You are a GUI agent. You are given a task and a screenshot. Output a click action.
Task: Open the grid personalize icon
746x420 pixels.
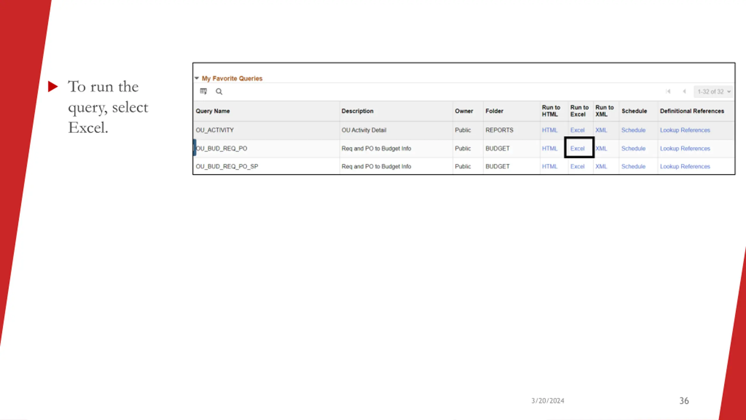tap(203, 91)
